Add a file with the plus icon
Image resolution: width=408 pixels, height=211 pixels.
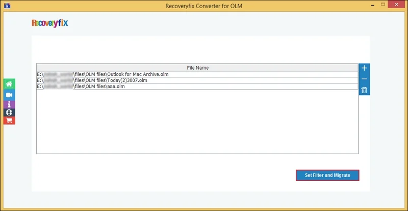[364, 68]
